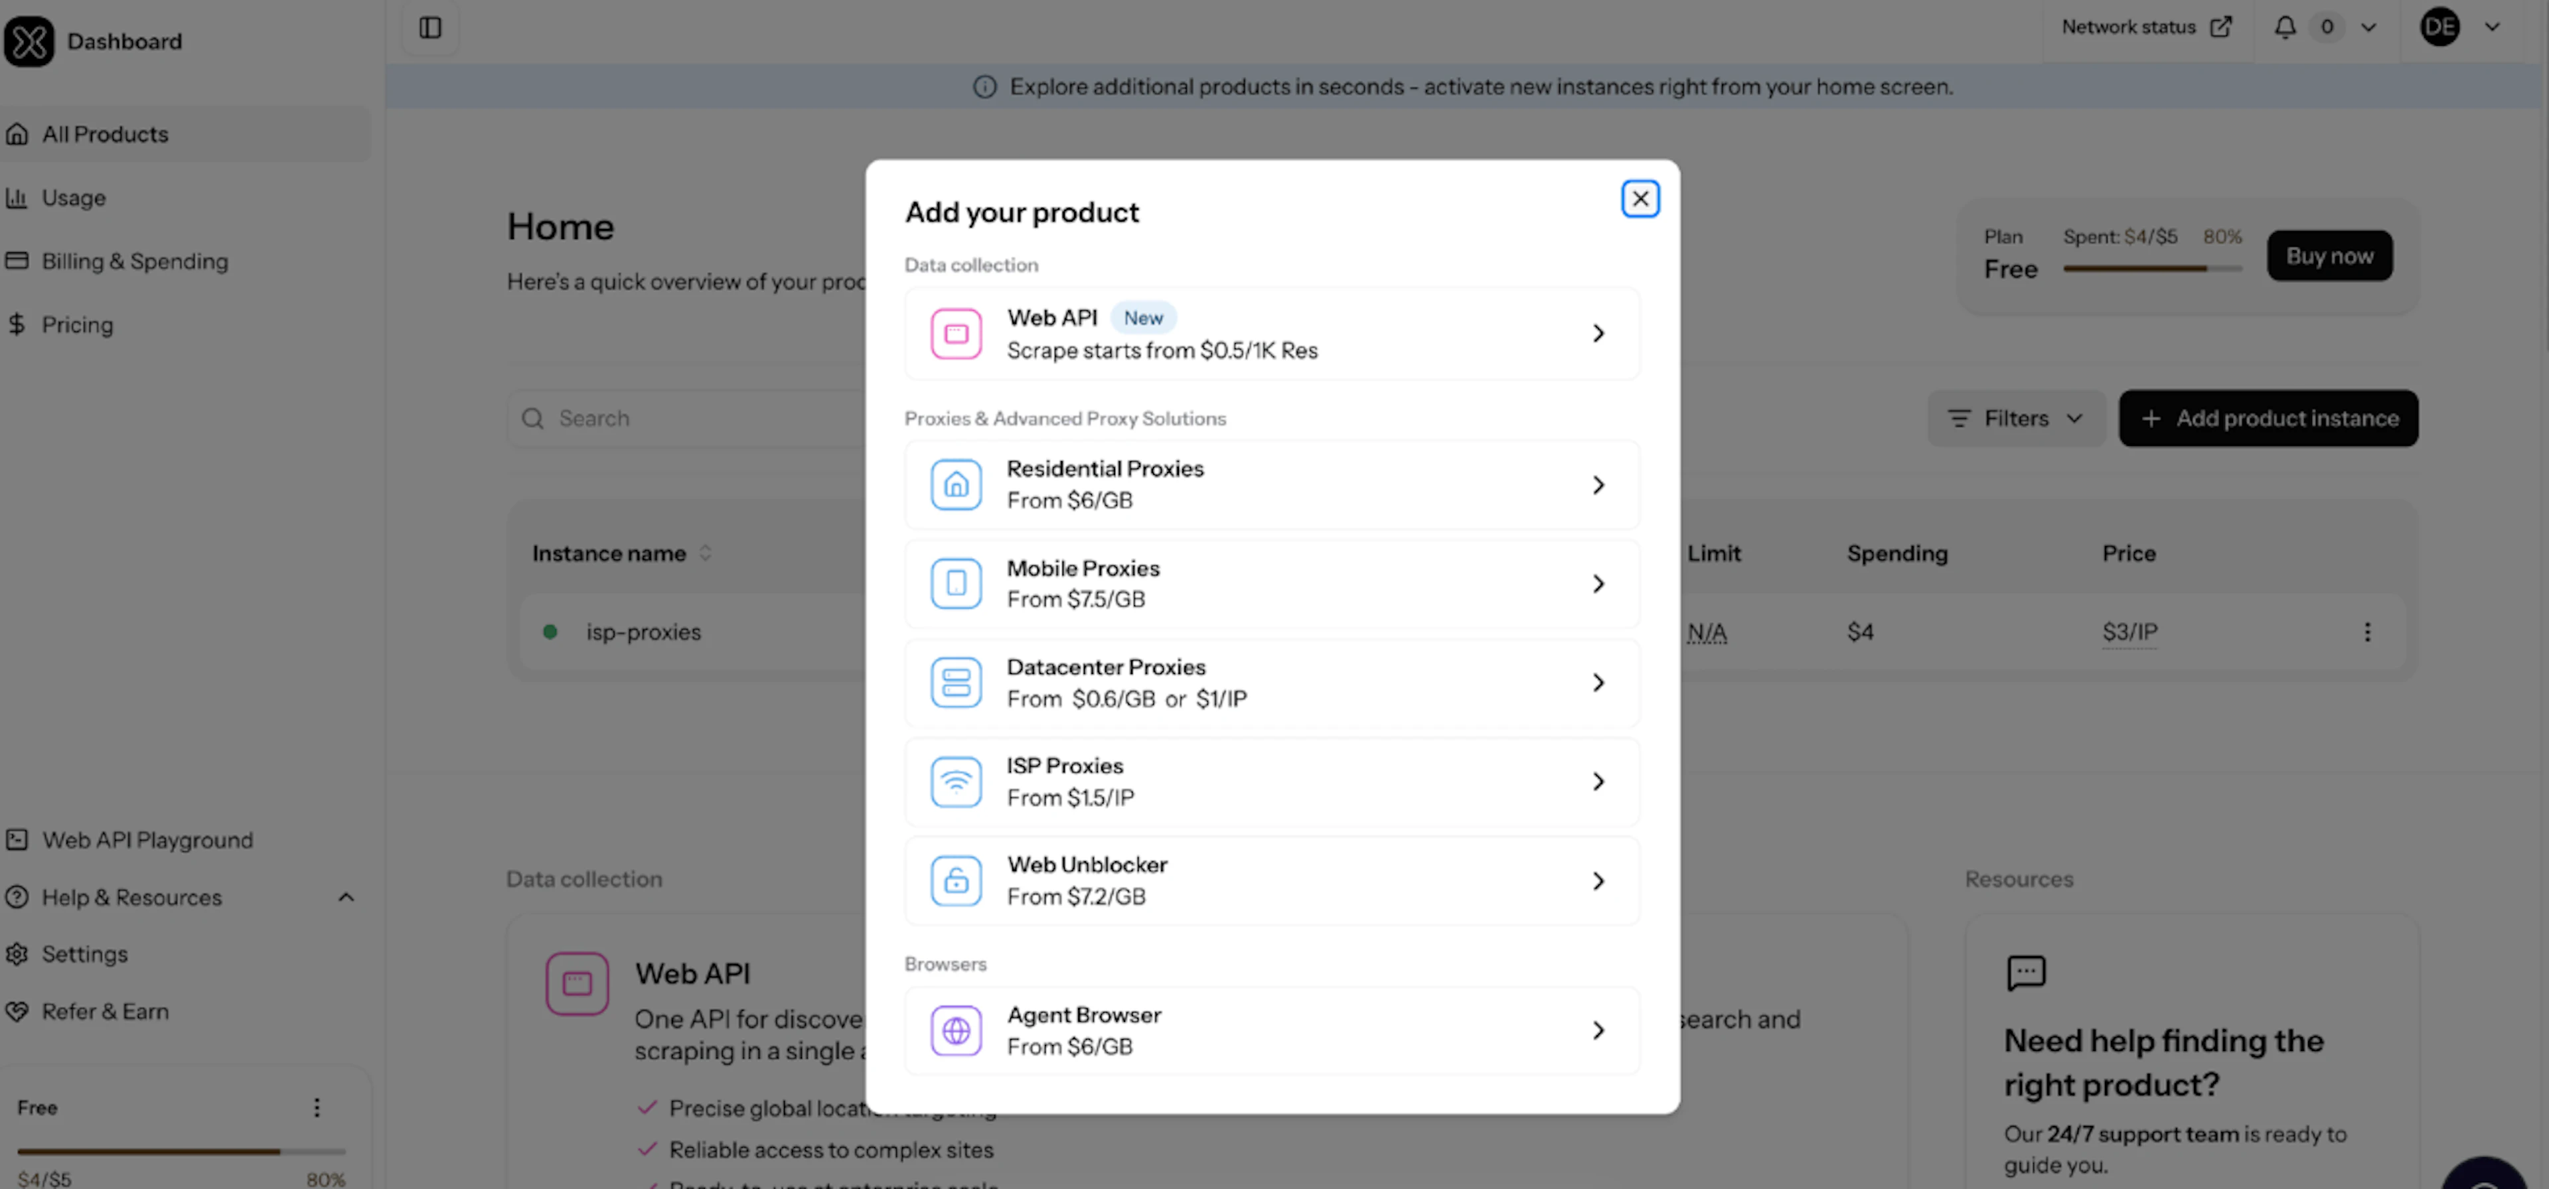Image resolution: width=2549 pixels, height=1189 pixels.
Task: Click the sidebar $4/$5 usage bar
Action: click(x=181, y=1151)
